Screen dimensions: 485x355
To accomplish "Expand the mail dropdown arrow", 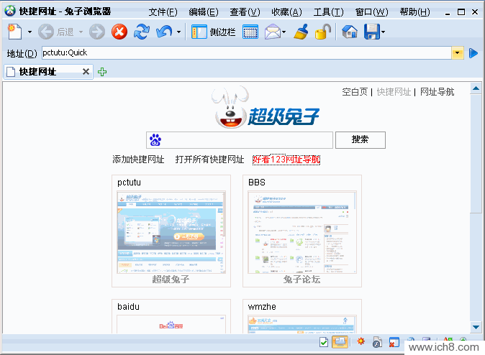I will coord(284,32).
